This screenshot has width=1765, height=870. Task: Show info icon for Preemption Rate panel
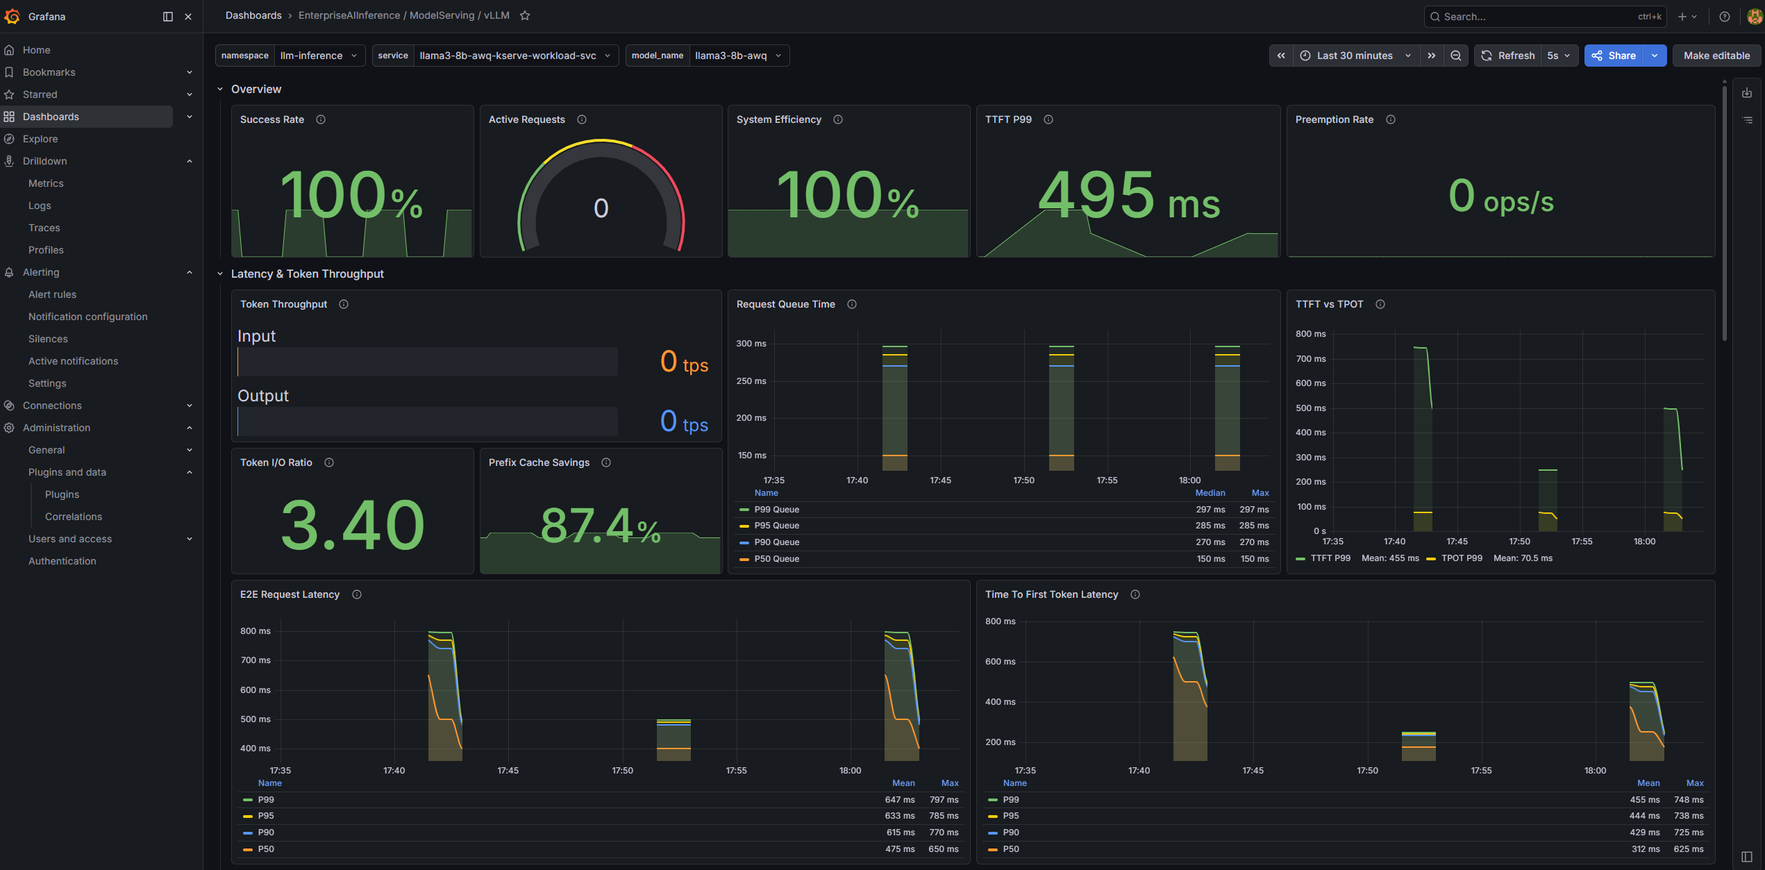pos(1391,119)
